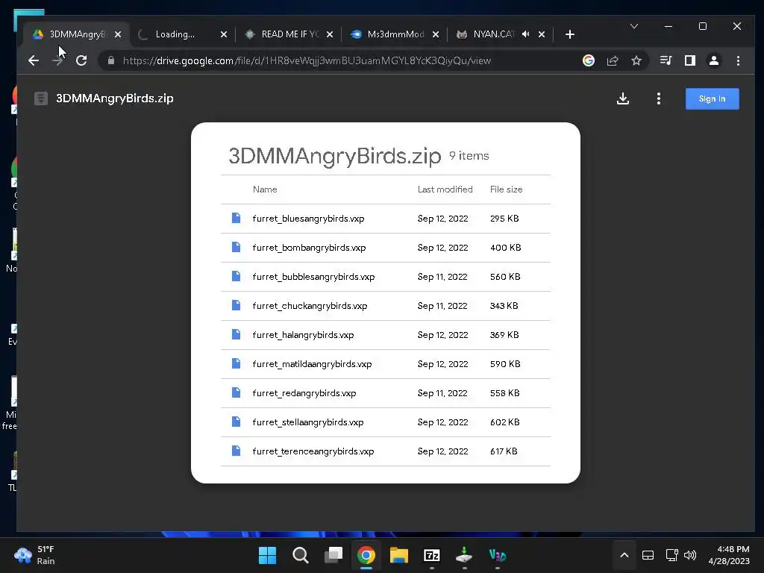Screen dimensions: 764x573
Task: Click furret_chuckangrybirds.vxp file name
Action: coord(310,306)
